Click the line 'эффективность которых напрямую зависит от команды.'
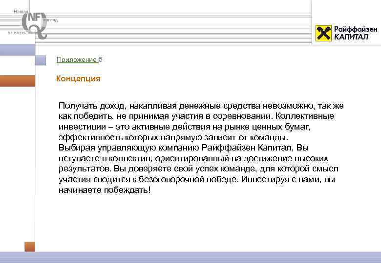 coord(173,137)
